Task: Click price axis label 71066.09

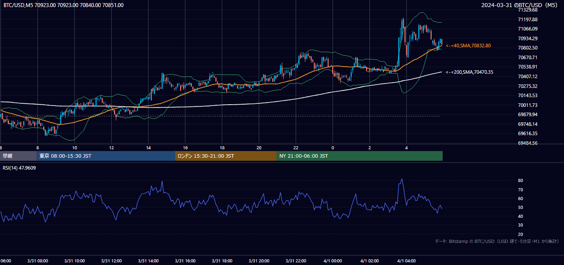Action: point(528,29)
